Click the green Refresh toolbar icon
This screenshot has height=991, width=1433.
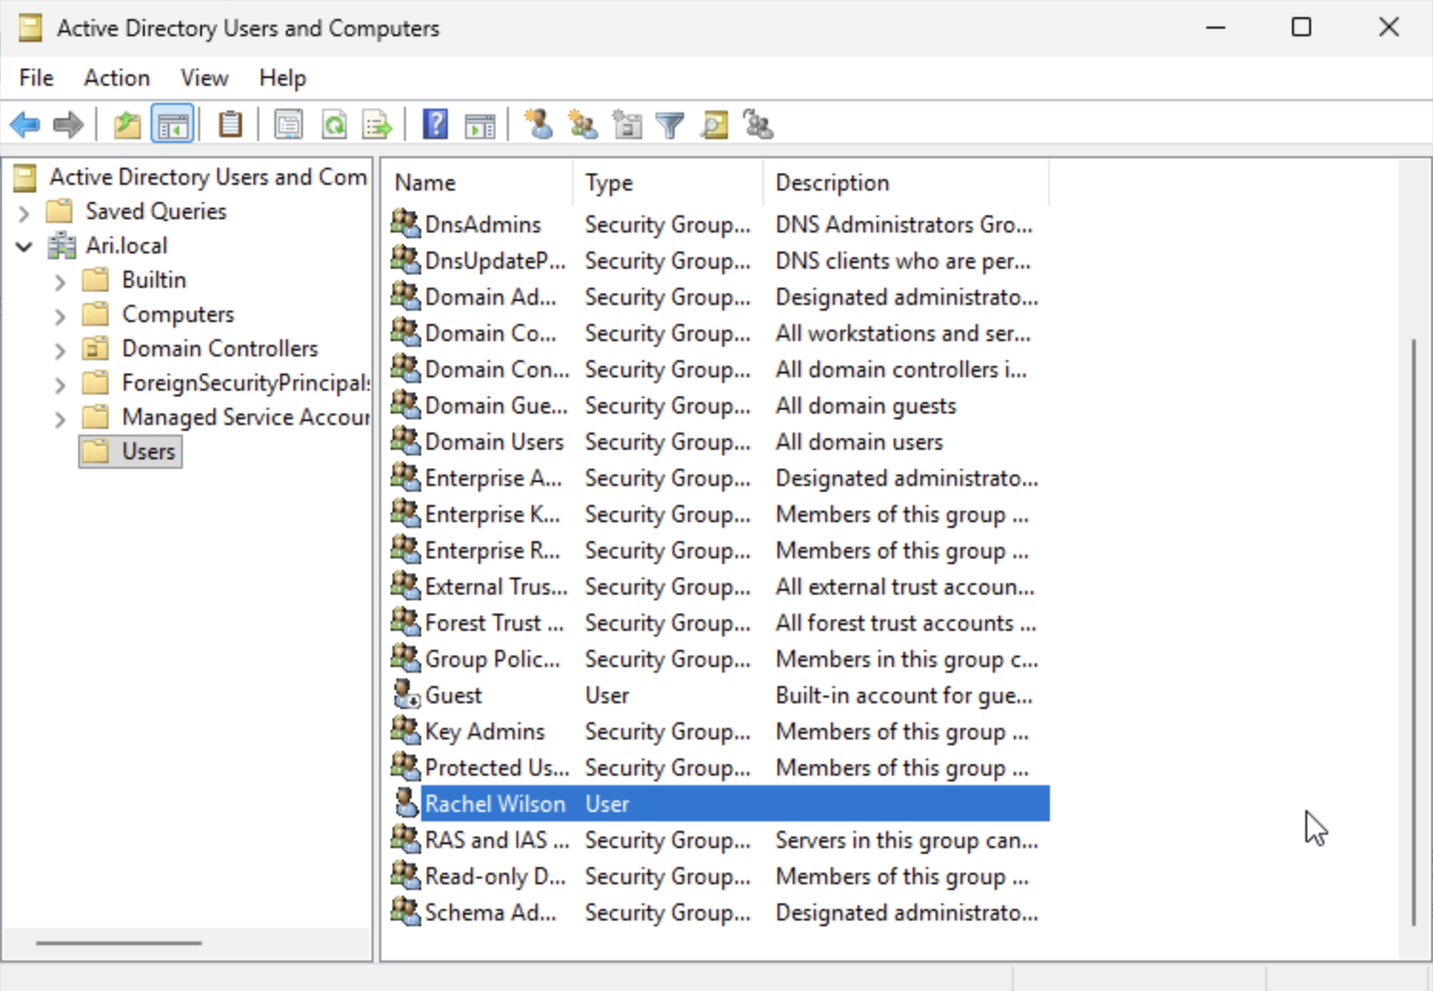pyautogui.click(x=334, y=125)
